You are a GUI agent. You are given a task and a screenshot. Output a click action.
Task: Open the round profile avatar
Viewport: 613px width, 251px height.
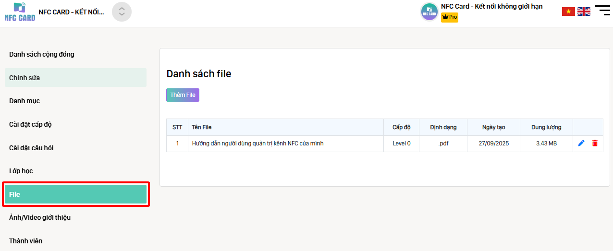tap(429, 12)
